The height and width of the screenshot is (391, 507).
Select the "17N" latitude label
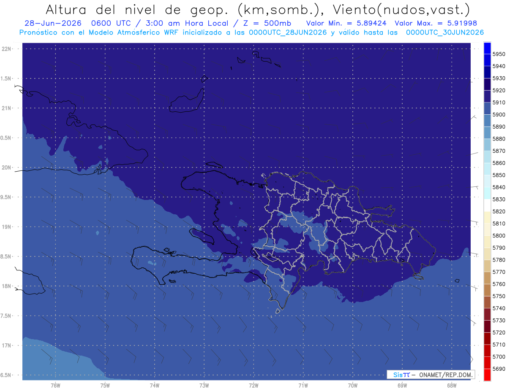(x=7, y=345)
